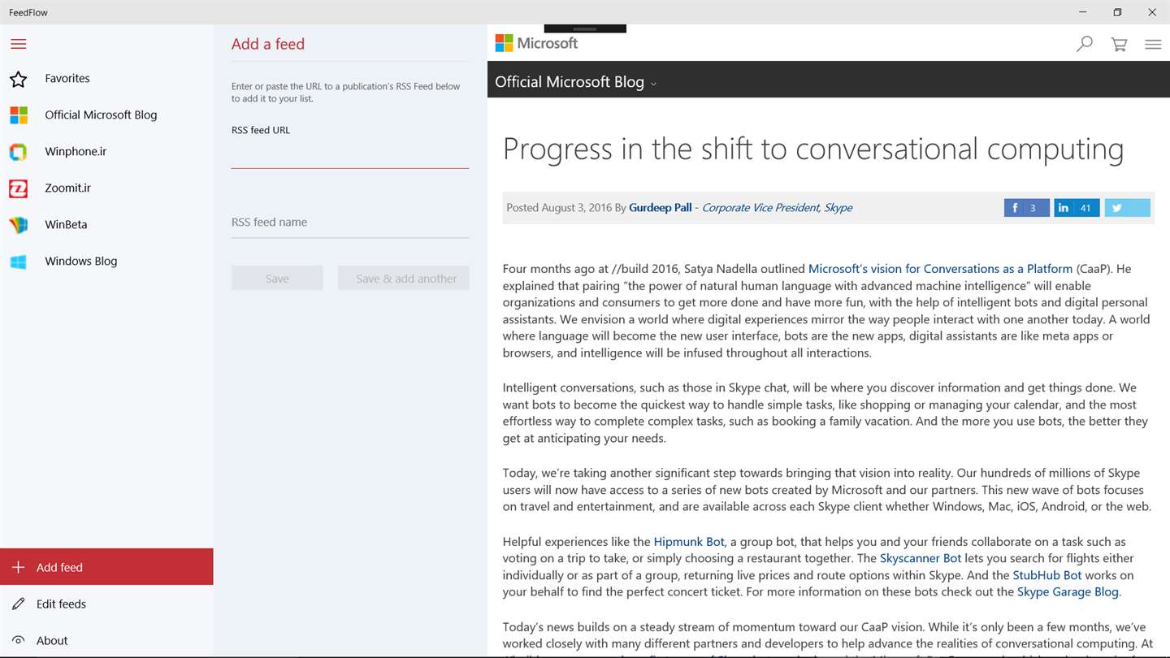Open Edit feeds in sidebar
Viewport: 1170px width, 658px height.
click(x=61, y=604)
